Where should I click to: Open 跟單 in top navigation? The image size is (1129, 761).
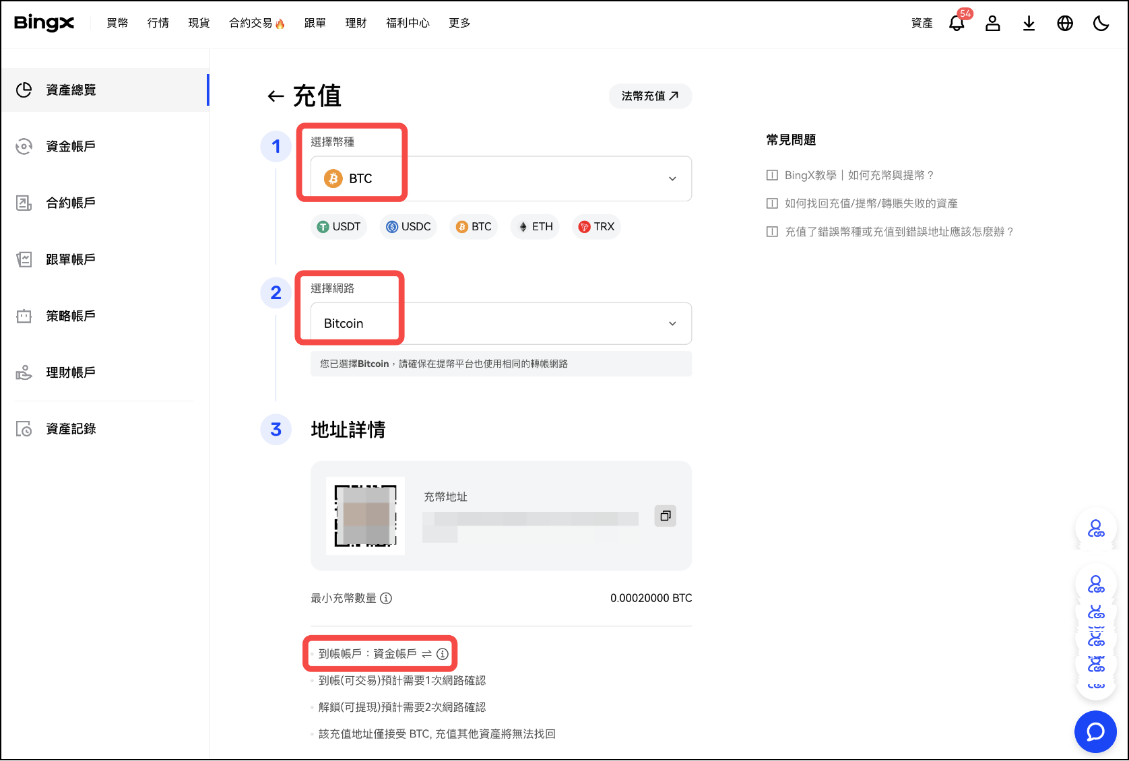pos(315,23)
